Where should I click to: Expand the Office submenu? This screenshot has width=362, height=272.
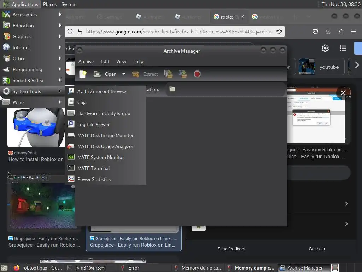(x=32, y=58)
